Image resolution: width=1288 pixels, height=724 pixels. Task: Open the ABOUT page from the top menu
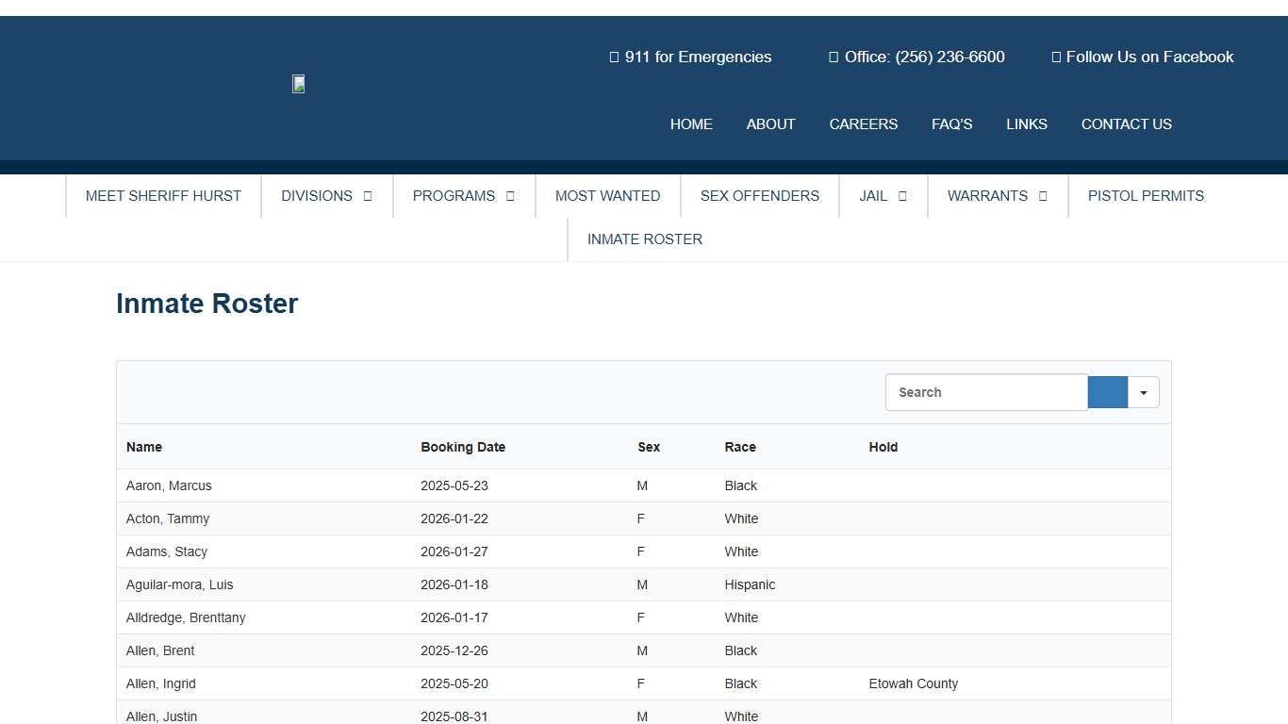pyautogui.click(x=770, y=123)
